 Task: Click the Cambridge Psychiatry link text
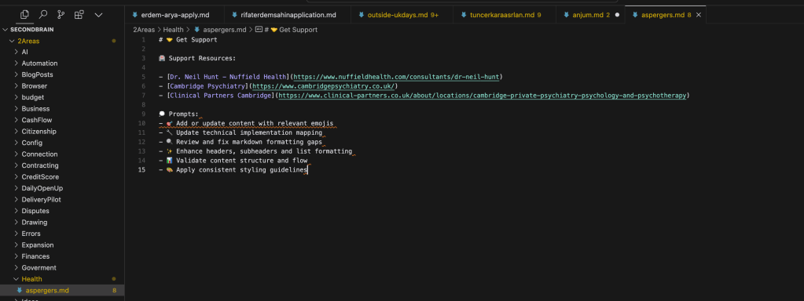tap(208, 86)
